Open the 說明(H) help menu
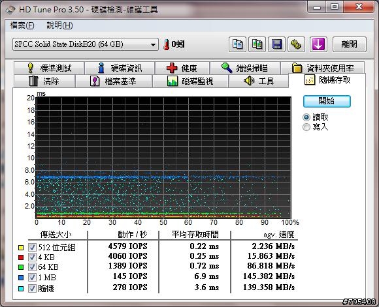The height and width of the screenshot is (307, 379). [x=59, y=25]
